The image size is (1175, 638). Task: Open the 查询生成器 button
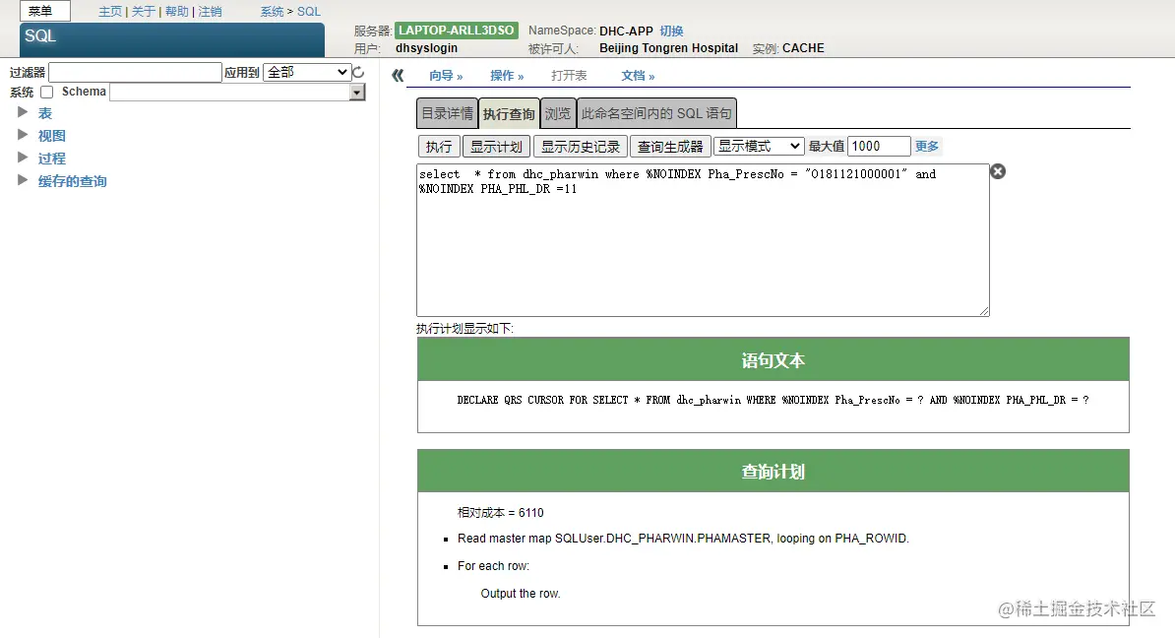(670, 146)
